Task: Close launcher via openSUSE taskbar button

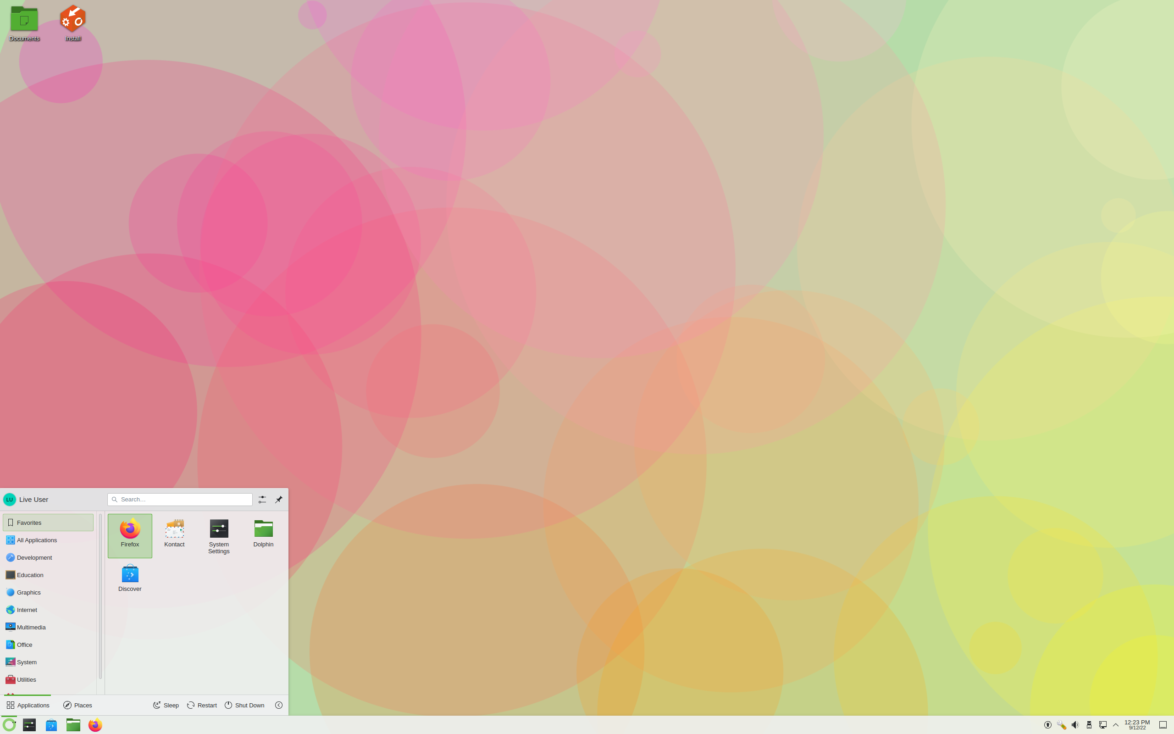Action: (x=9, y=725)
